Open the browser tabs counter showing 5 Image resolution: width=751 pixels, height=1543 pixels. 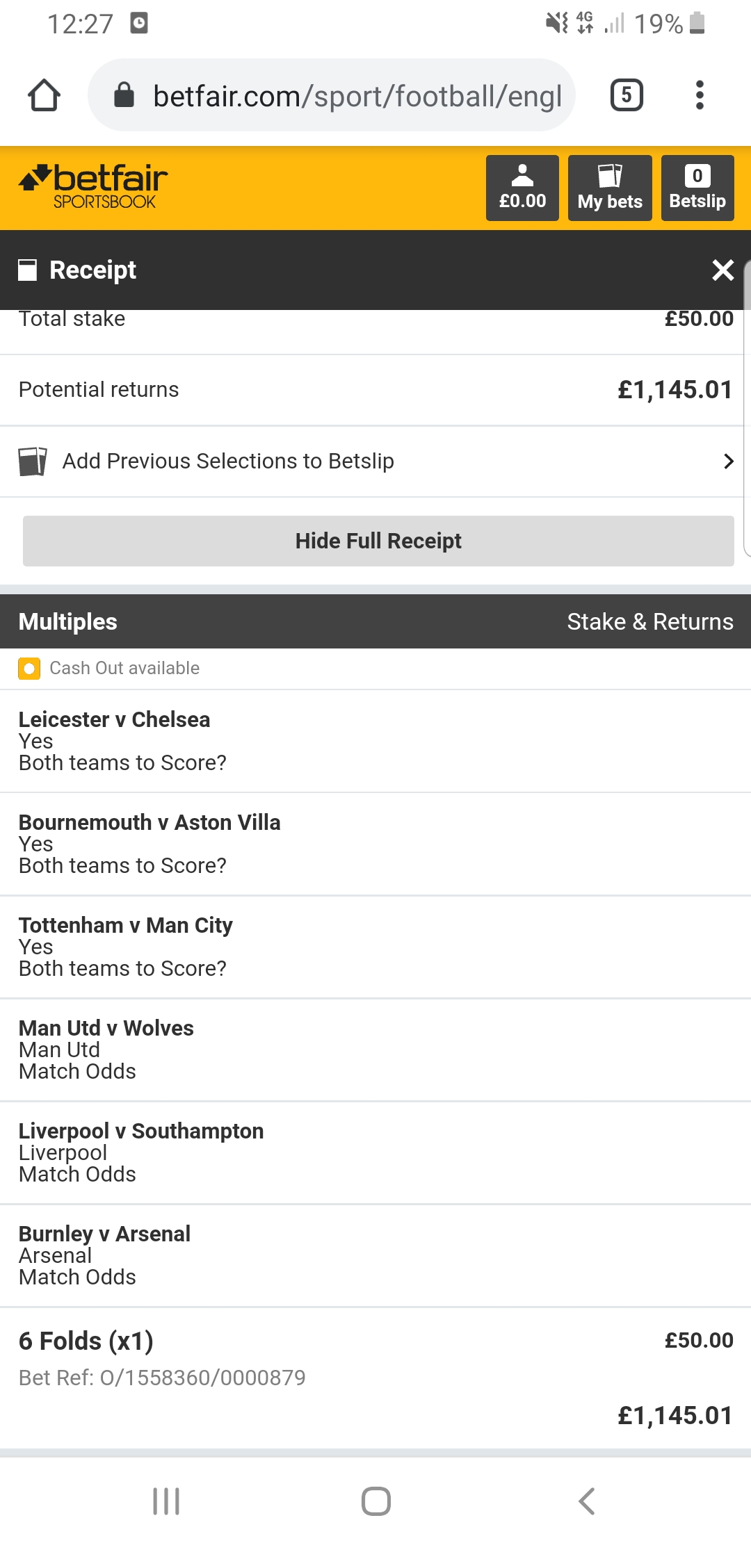(x=627, y=95)
